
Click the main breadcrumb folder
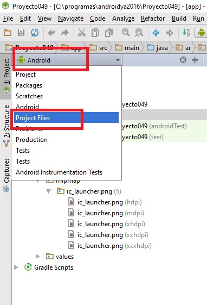click(x=127, y=48)
